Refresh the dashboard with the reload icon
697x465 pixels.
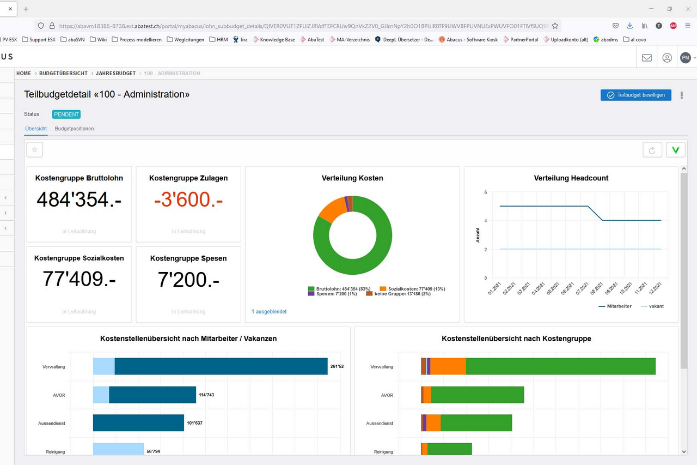tap(652, 150)
